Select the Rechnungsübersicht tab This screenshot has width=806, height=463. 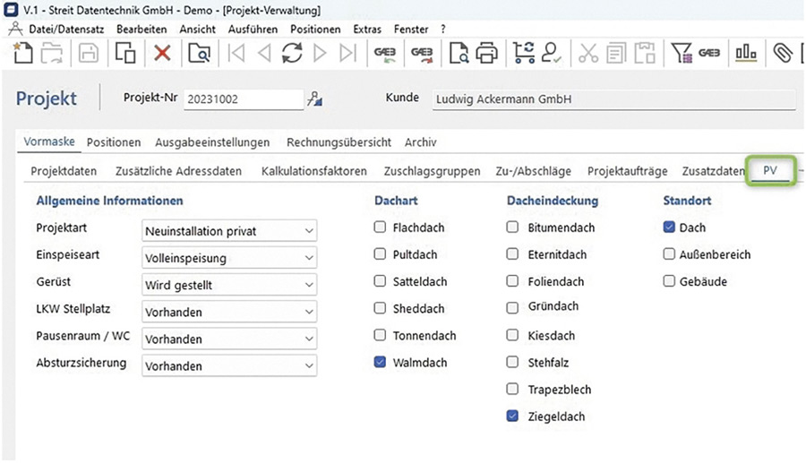(339, 142)
